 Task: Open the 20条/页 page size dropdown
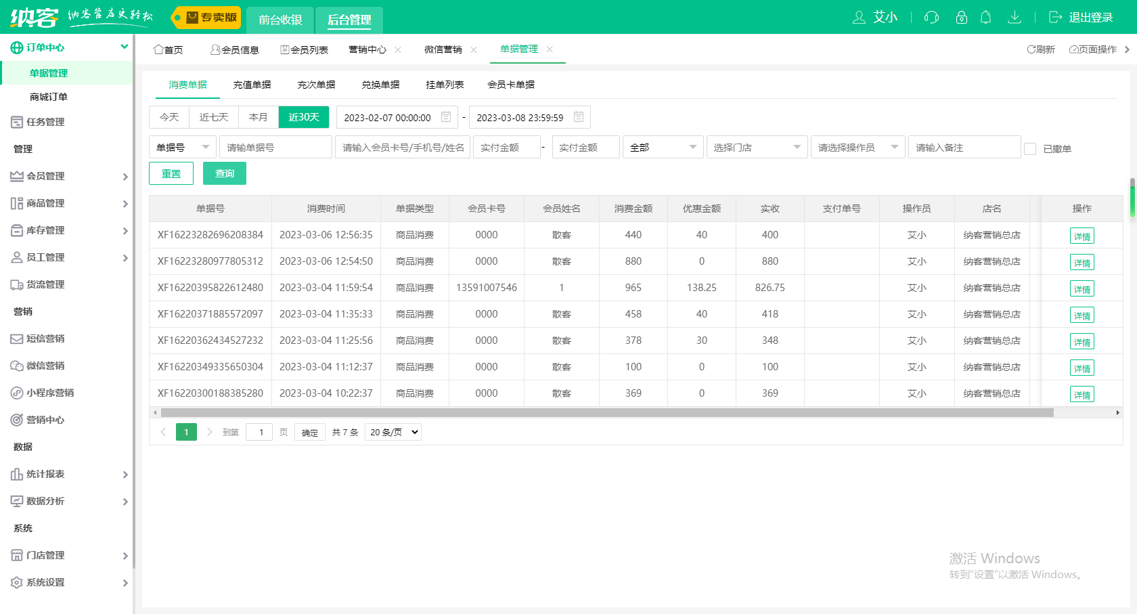(x=393, y=431)
